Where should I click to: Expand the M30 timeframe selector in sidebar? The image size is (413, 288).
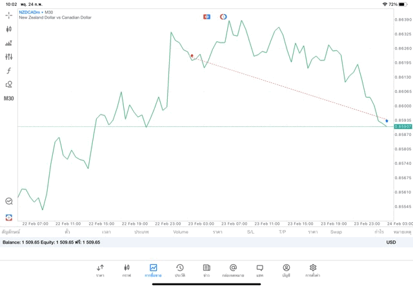(8, 99)
